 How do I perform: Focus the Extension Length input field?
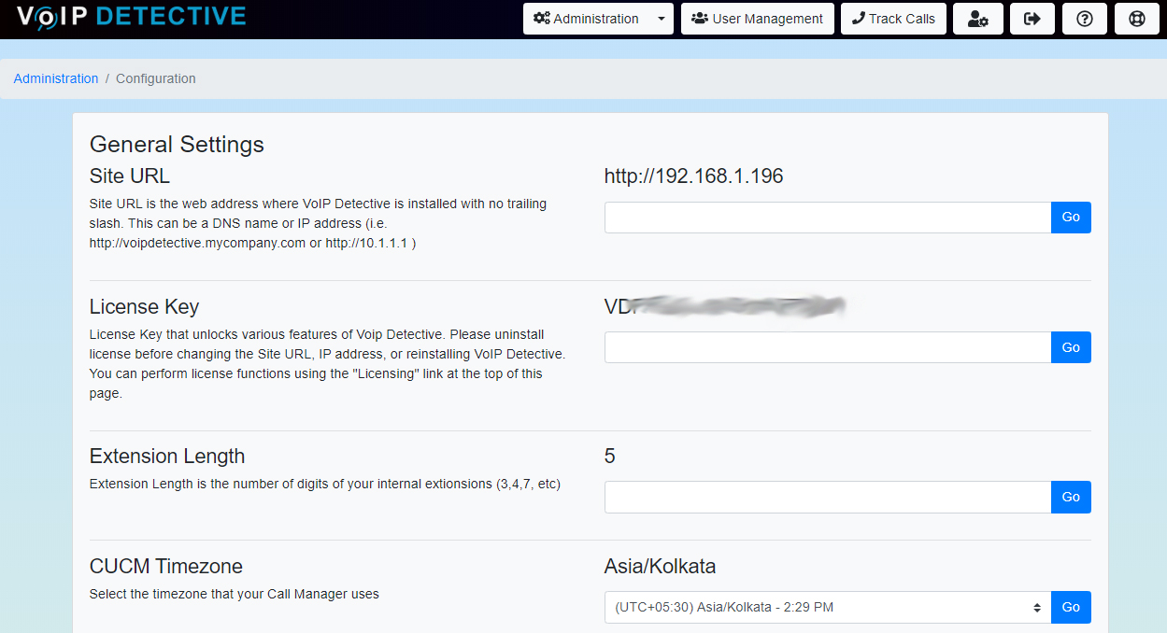pos(828,497)
